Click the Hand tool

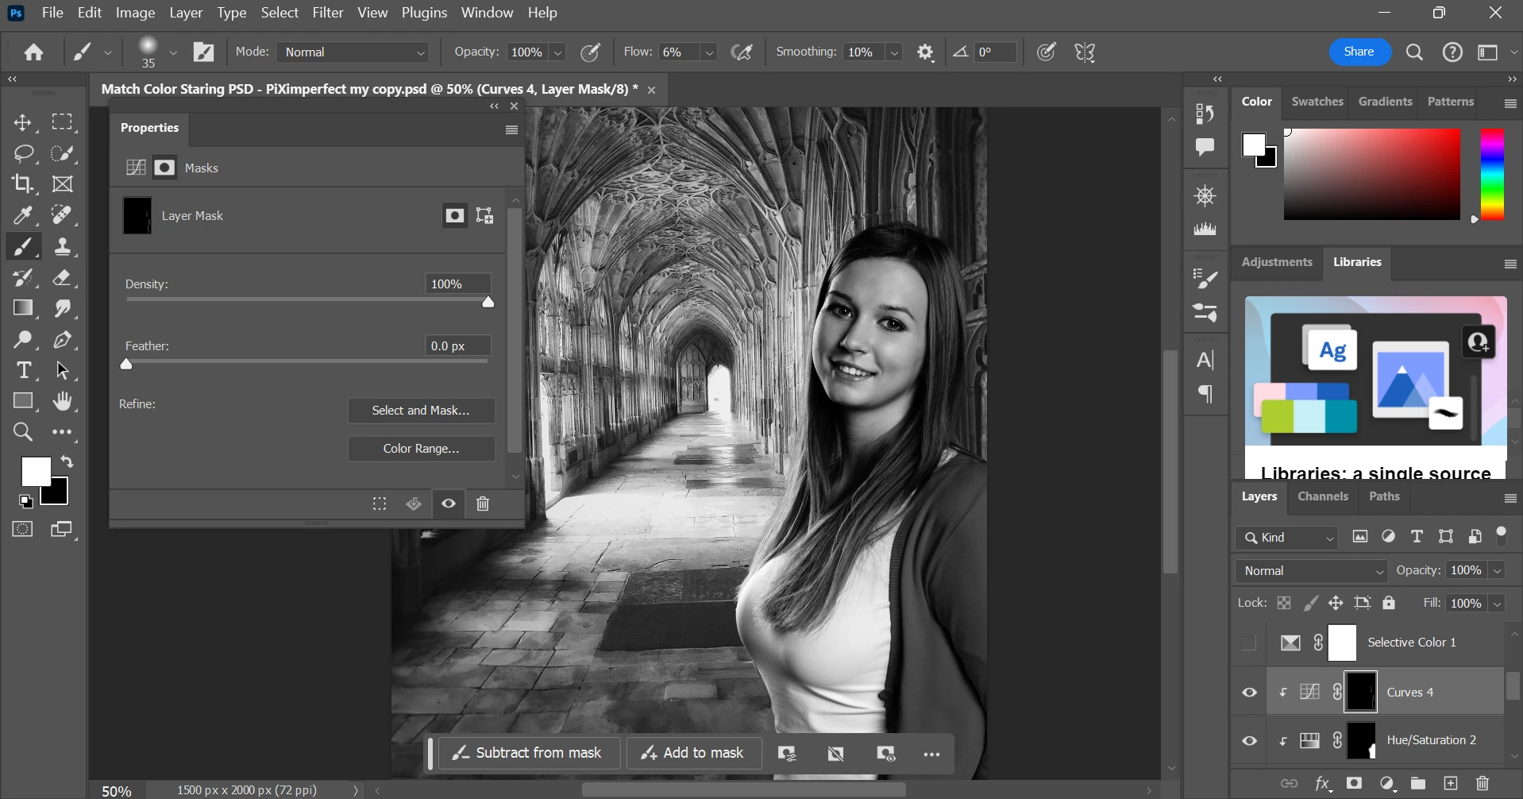pos(63,402)
